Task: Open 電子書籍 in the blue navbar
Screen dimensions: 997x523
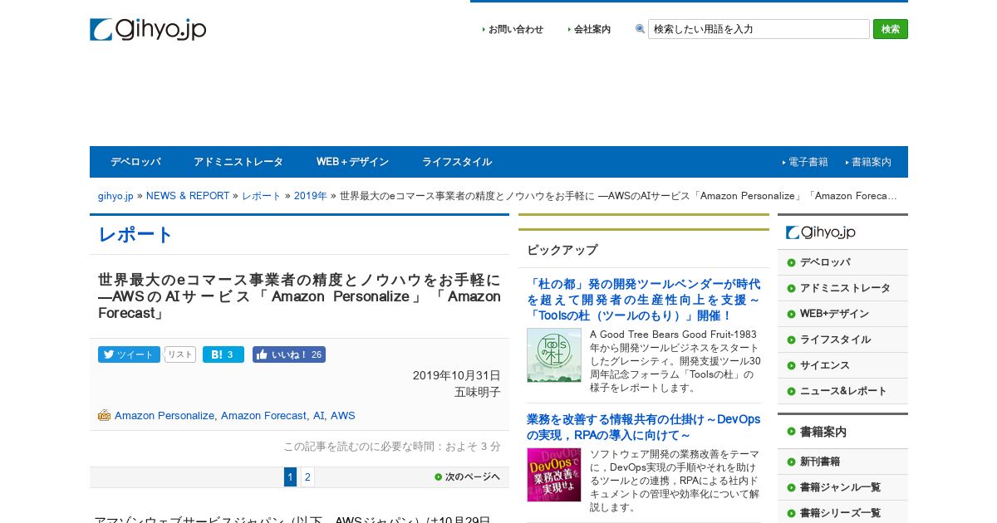Action: [x=808, y=162]
